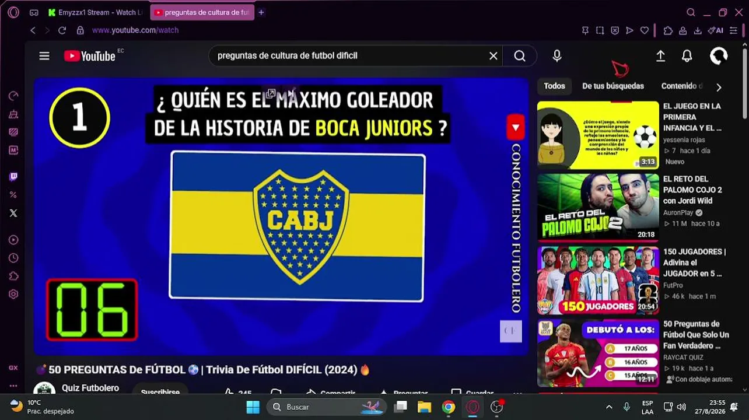This screenshot has height=420, width=749.
Task: Submit search with the magnifier button
Action: point(520,56)
